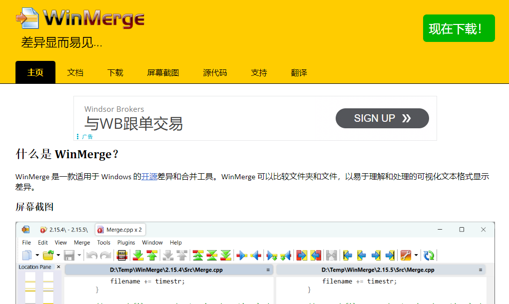Open the dropdown beside the Save icon
509x304 pixels.
tap(79, 255)
